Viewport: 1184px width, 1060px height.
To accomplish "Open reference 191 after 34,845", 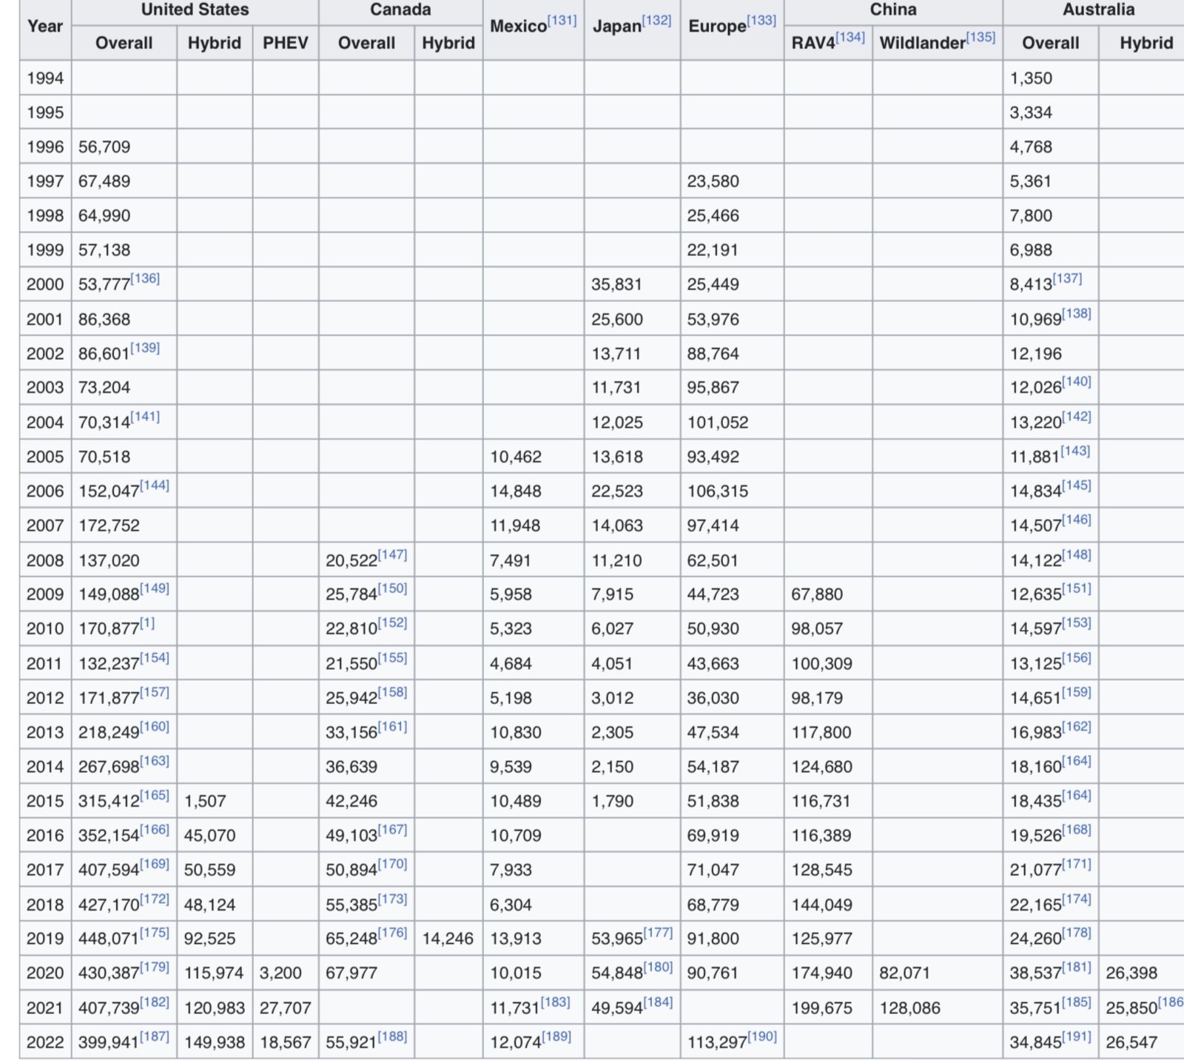I will click(1077, 1036).
